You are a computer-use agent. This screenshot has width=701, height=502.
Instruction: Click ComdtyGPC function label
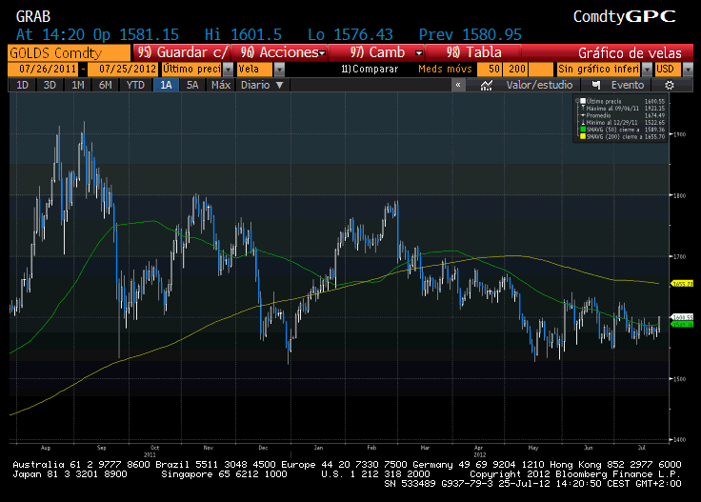click(x=625, y=16)
